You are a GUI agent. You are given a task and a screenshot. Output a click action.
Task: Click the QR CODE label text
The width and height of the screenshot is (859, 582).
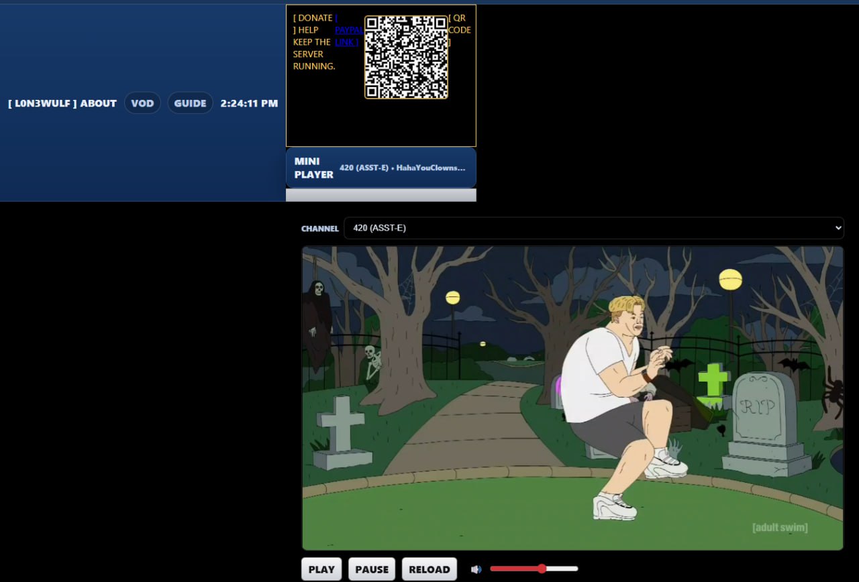[460, 30]
